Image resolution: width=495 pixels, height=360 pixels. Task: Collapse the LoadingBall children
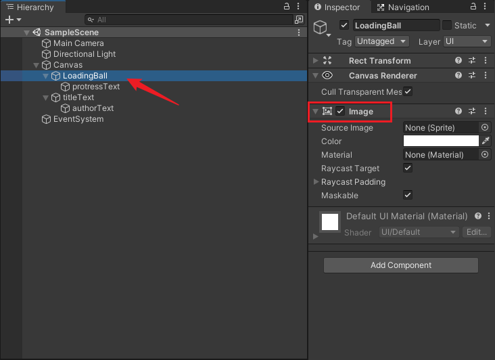pos(46,76)
